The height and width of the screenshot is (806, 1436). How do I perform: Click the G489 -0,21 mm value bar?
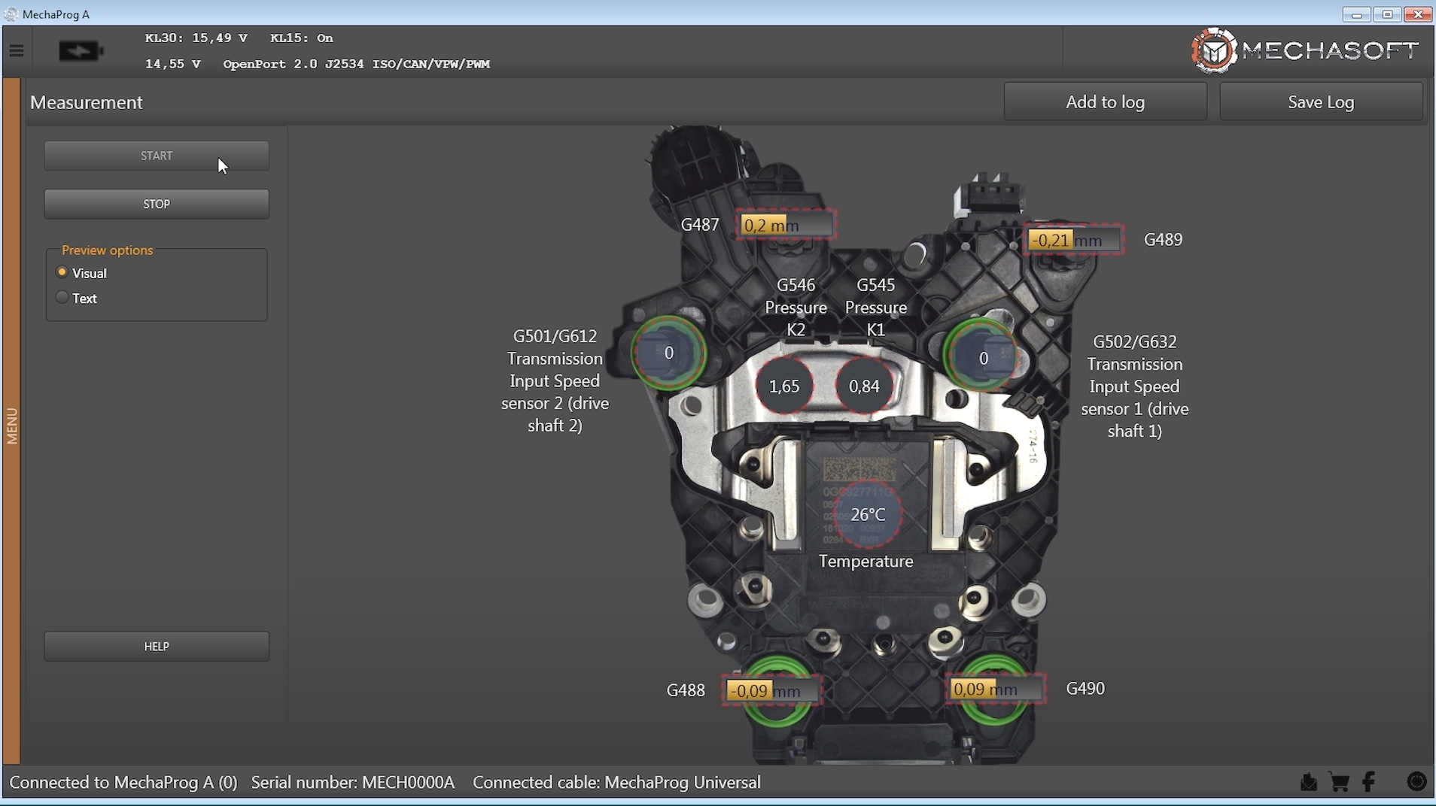1074,240
